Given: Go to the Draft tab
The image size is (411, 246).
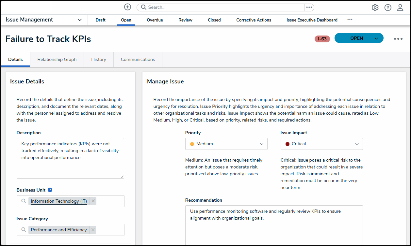Looking at the screenshot, I should [x=101, y=20].
